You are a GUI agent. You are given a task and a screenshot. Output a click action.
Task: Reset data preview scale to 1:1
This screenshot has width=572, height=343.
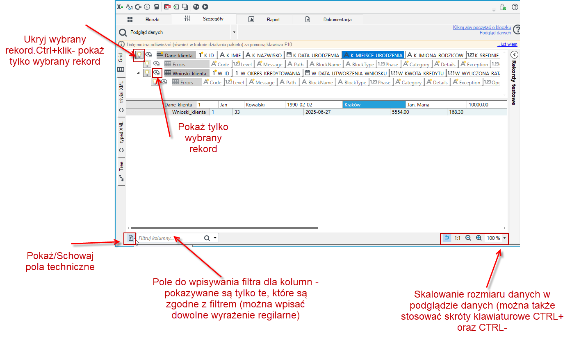(457, 238)
